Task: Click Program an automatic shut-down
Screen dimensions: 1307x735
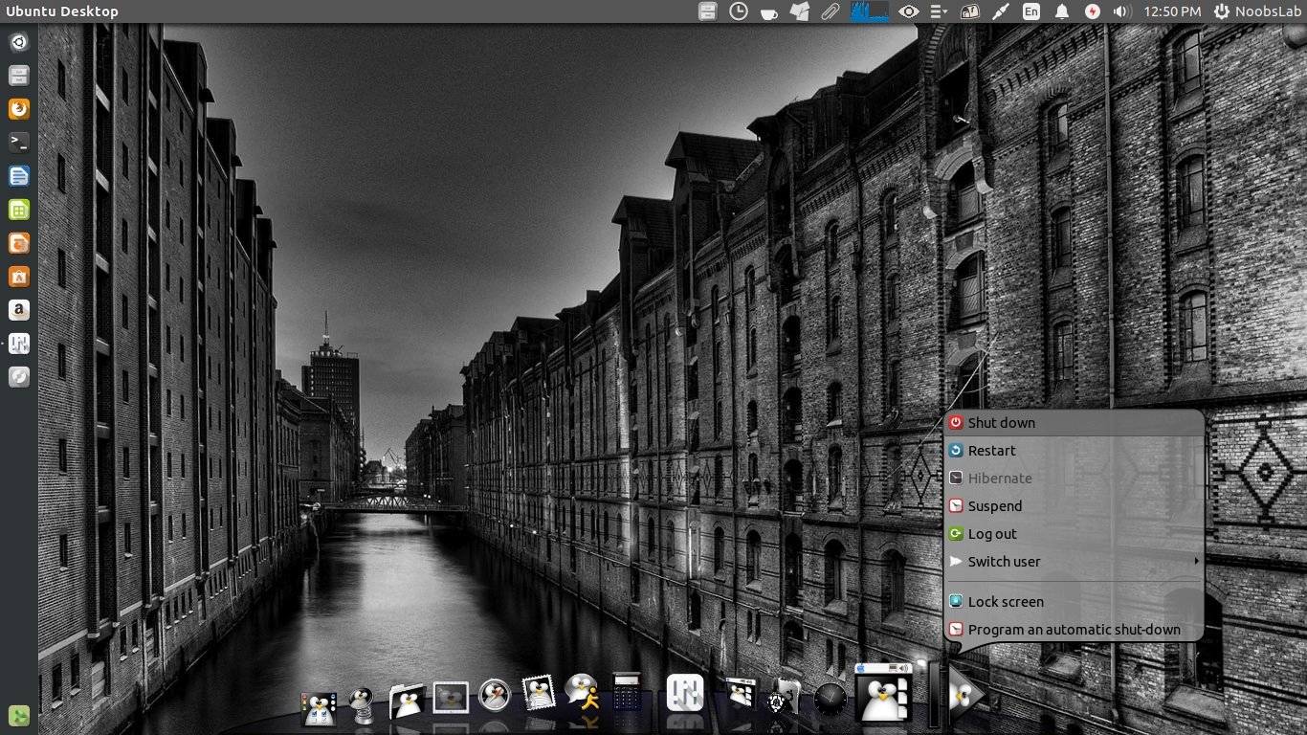Action: (x=1074, y=630)
